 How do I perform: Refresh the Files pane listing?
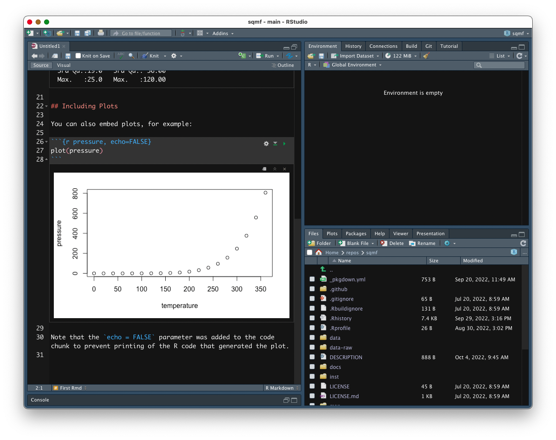click(x=523, y=243)
